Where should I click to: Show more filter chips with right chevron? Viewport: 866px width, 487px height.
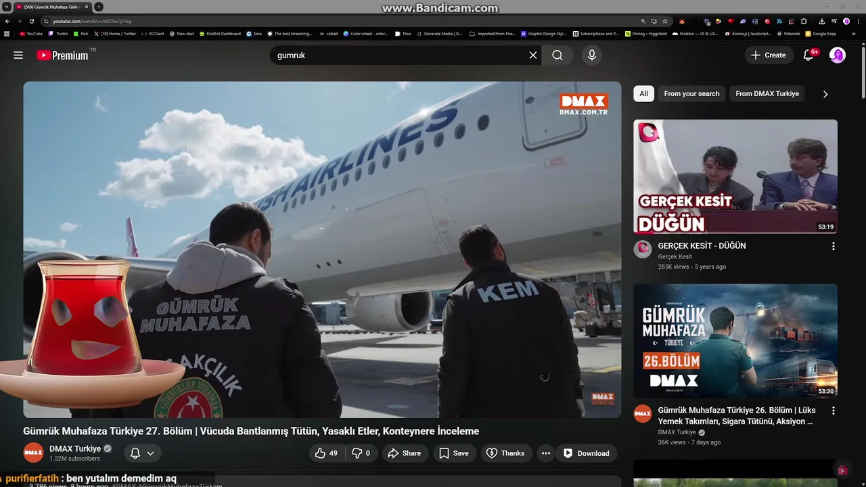tap(825, 94)
